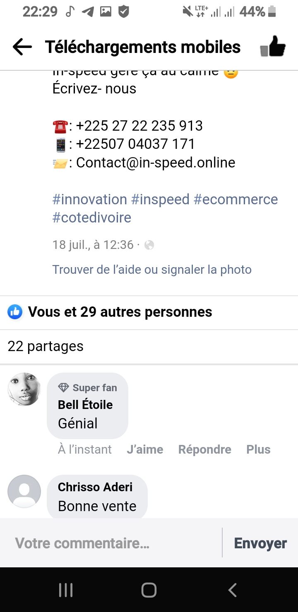The width and height of the screenshot is (298, 612).
Task: Reply to Bell Étoile's comment
Action: click(x=204, y=449)
